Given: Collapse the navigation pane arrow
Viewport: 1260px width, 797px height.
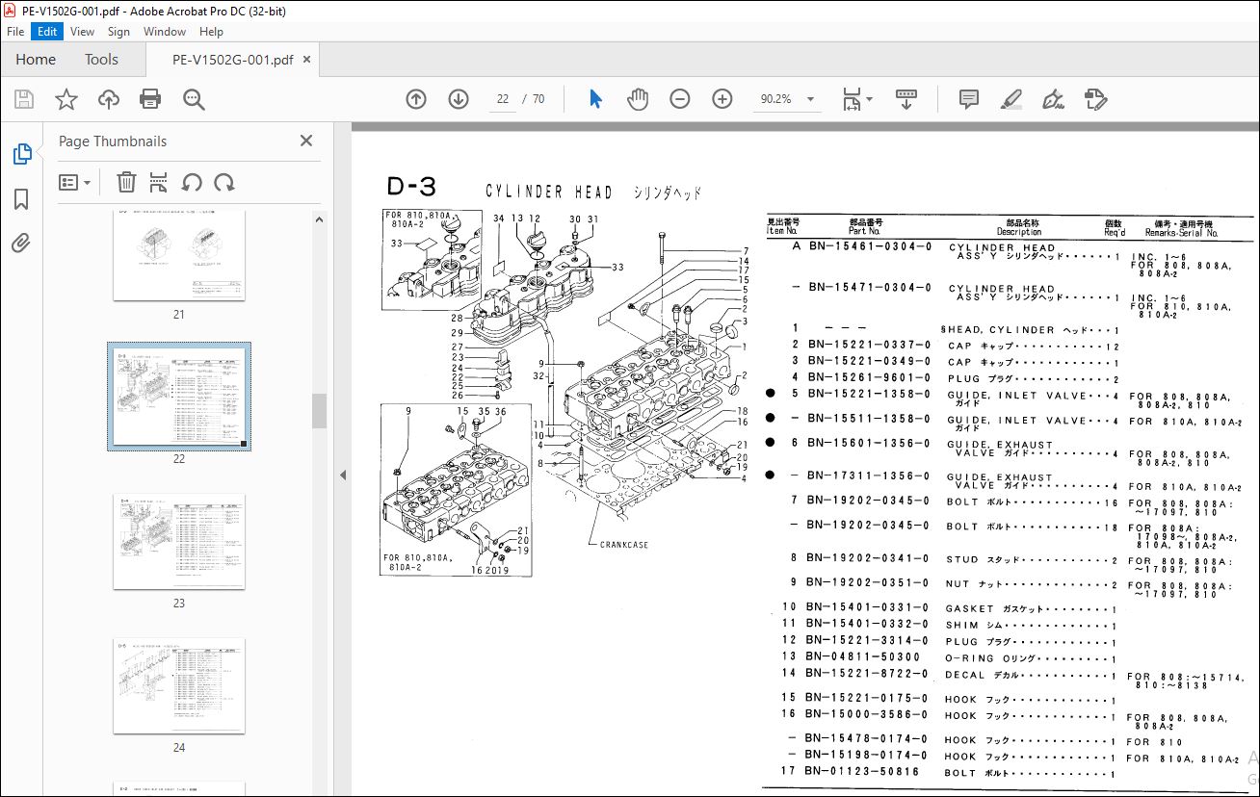Looking at the screenshot, I should click(342, 475).
